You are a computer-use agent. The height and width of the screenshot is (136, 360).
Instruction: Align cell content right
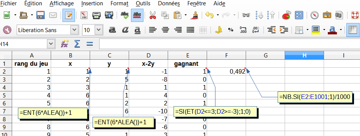(x=178, y=30)
